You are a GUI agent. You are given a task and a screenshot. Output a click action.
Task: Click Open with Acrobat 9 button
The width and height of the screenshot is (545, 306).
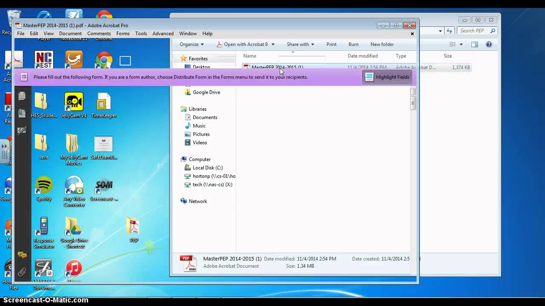click(x=242, y=44)
